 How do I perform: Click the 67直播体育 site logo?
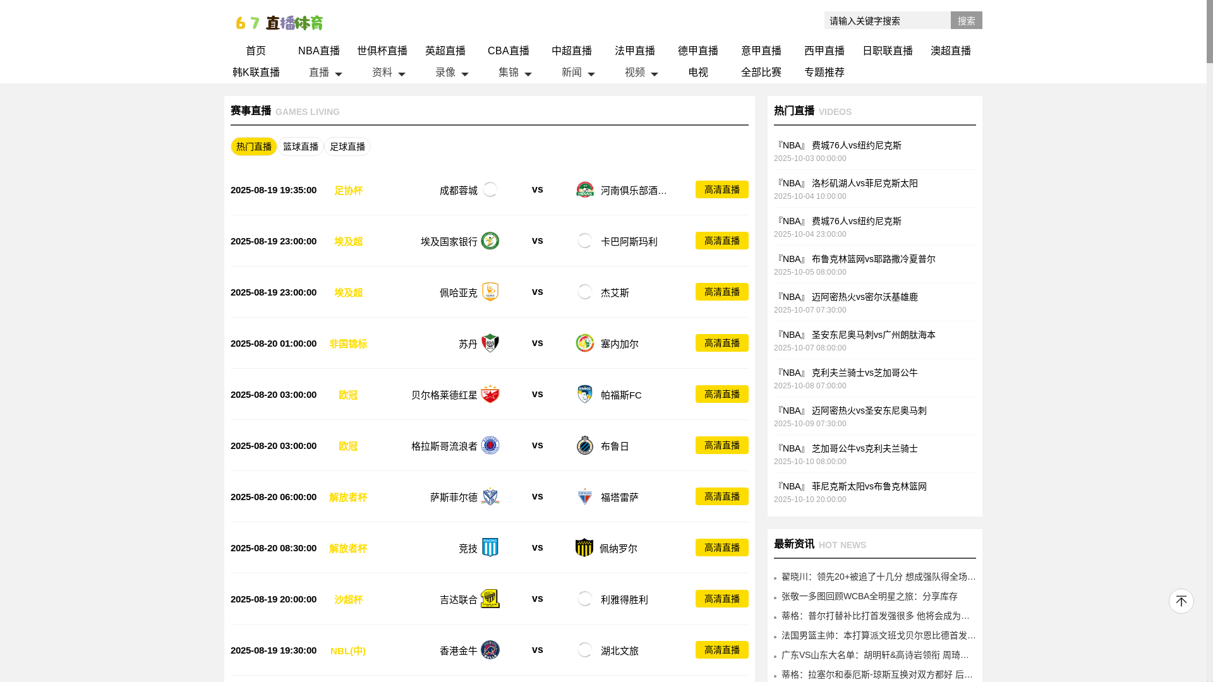[279, 23]
